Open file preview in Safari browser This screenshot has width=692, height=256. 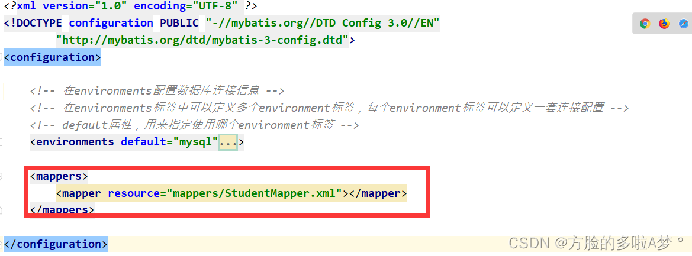click(x=683, y=24)
